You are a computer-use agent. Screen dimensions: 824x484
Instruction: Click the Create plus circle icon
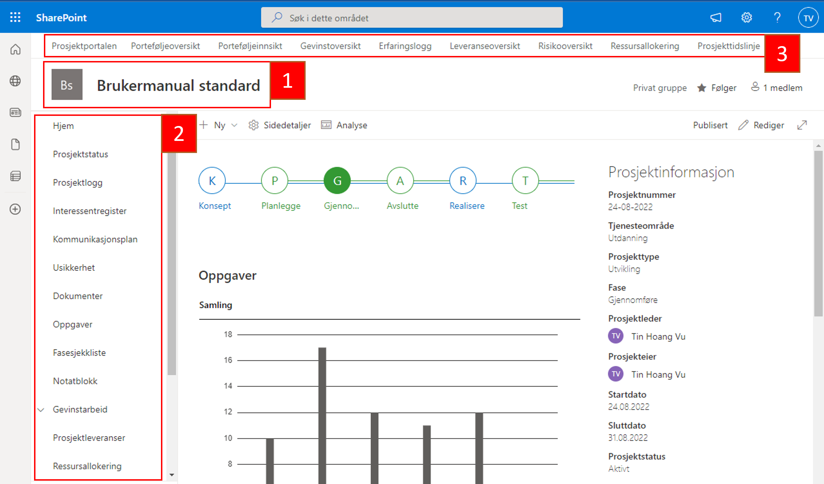tap(15, 209)
